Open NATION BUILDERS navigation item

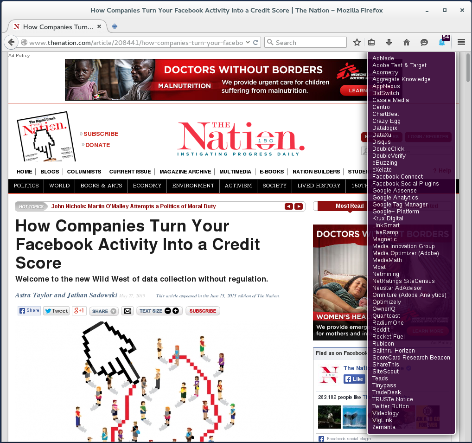[316, 172]
